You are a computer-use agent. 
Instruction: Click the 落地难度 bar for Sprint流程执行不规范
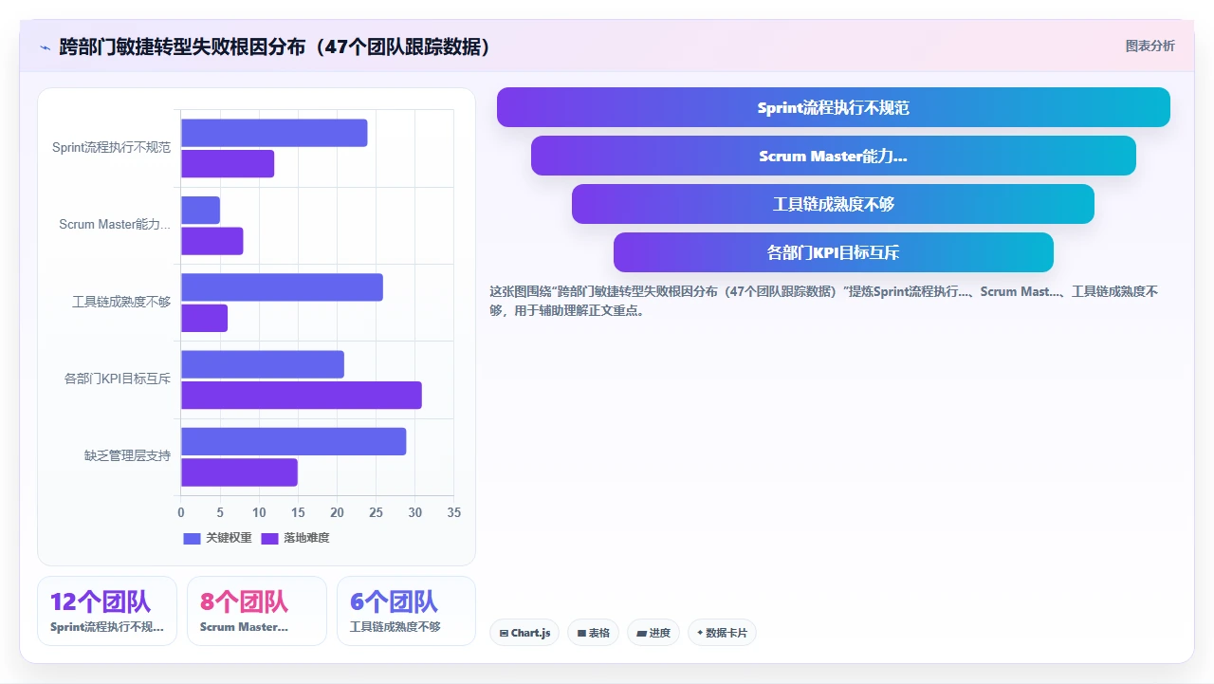click(x=228, y=163)
